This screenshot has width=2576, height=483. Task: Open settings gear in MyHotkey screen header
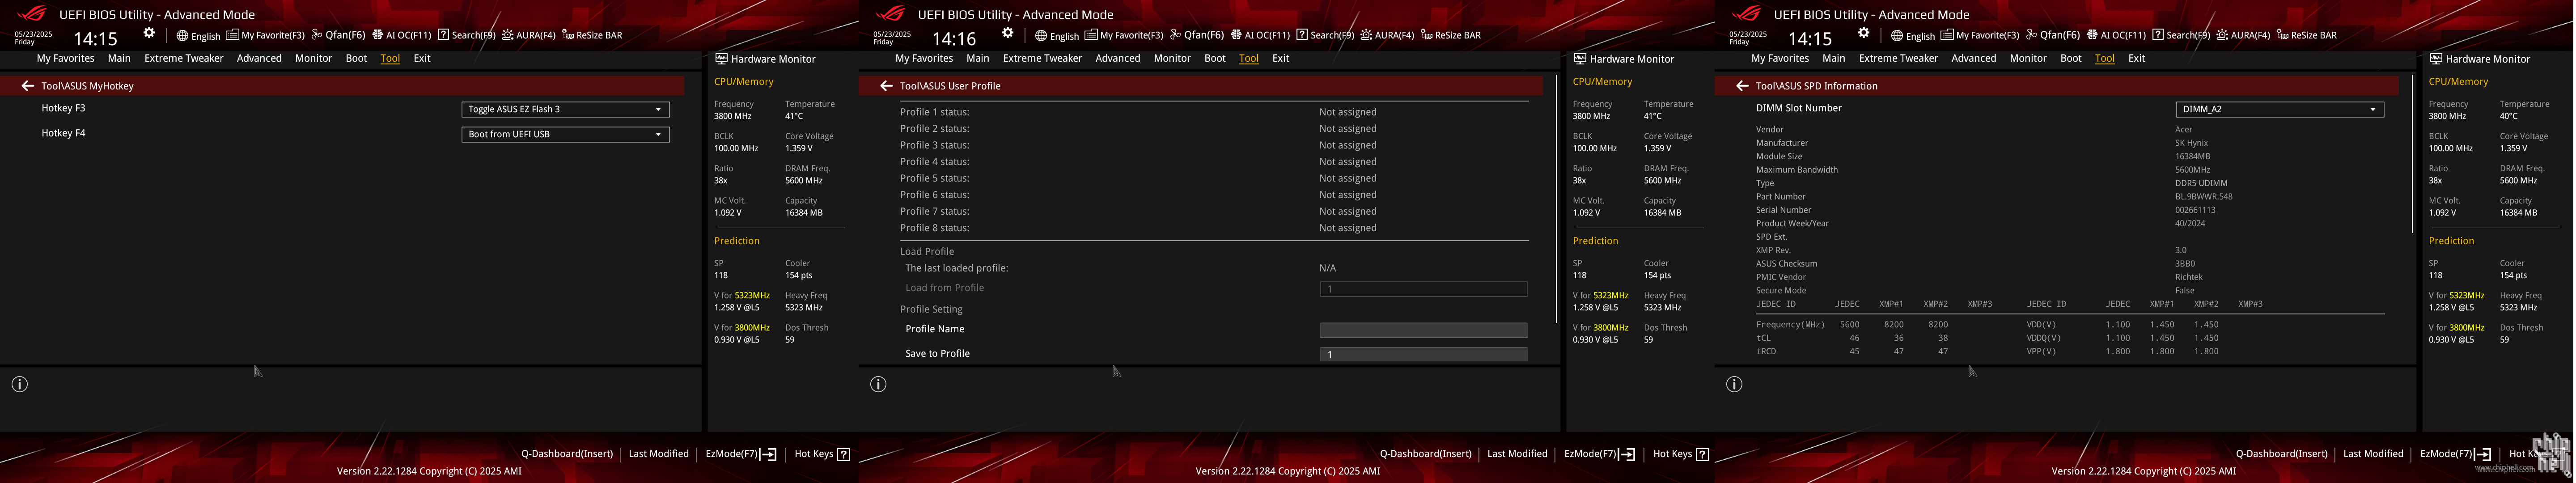(149, 34)
